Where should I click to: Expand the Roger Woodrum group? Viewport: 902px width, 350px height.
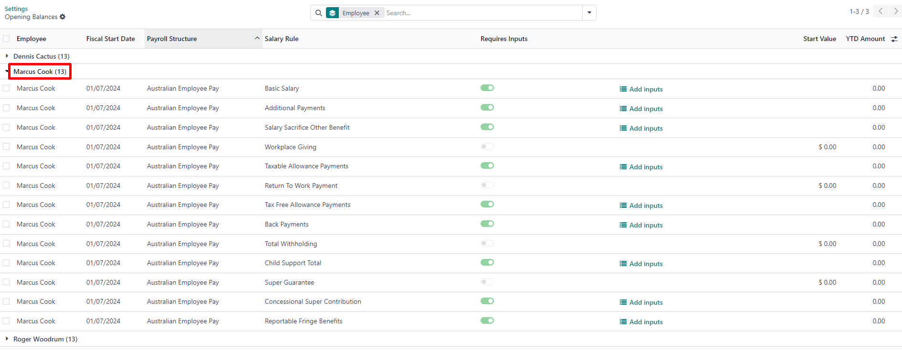click(7, 339)
